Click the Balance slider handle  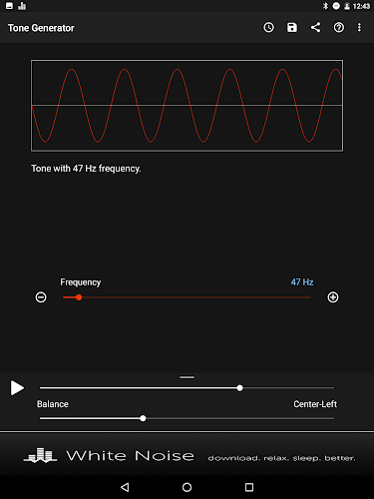(x=143, y=418)
